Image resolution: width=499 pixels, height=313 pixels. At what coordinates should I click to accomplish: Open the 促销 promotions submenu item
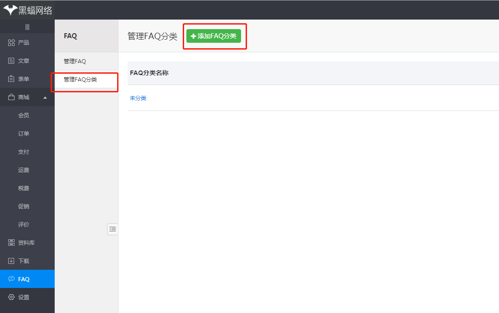[24, 207]
